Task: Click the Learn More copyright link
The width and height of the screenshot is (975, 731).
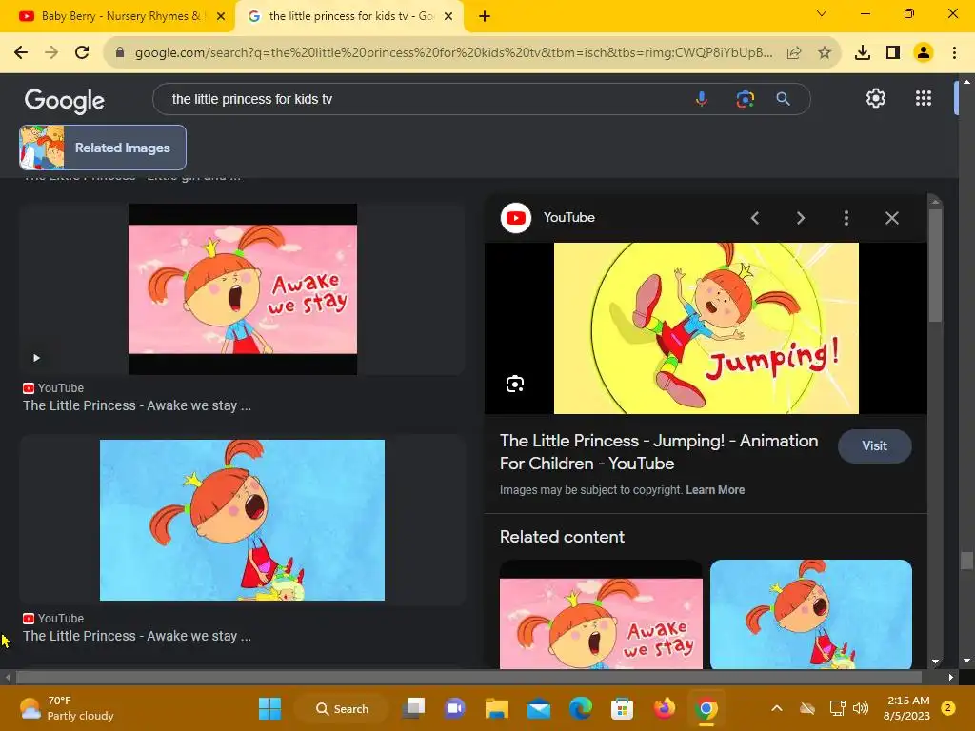Action: 715,490
